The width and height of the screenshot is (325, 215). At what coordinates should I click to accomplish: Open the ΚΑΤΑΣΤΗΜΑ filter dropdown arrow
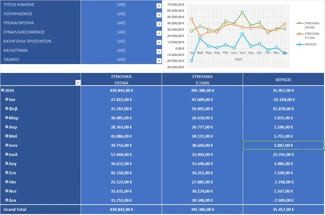[159, 51]
